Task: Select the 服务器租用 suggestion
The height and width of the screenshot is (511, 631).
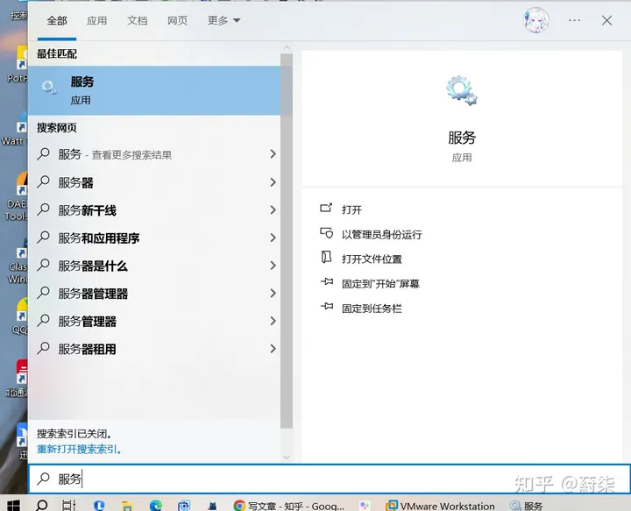Action: [x=154, y=349]
